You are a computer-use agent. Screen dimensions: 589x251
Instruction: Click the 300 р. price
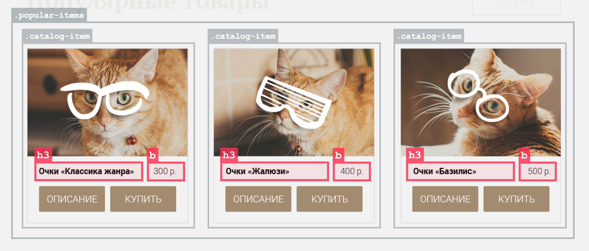pos(165,171)
